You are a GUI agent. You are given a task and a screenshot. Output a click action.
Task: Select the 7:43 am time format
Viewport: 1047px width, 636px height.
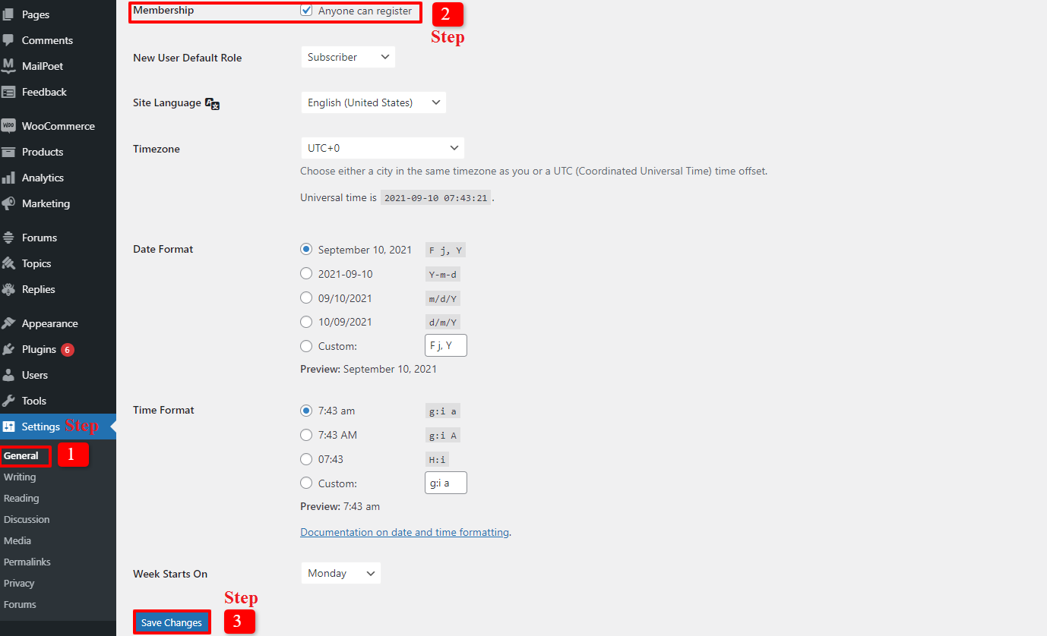(x=306, y=411)
